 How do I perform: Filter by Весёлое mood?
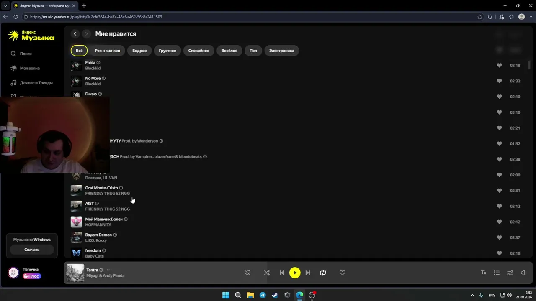(229, 51)
